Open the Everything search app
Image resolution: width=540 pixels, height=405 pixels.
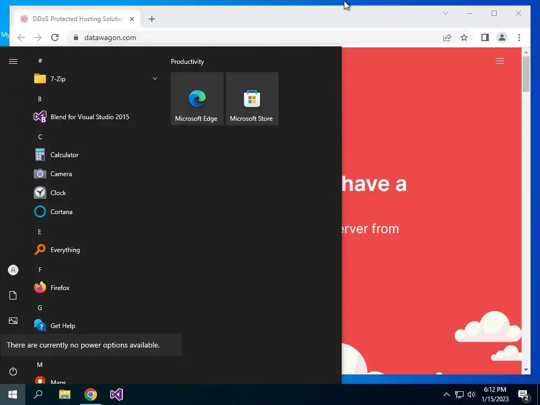click(96, 249)
